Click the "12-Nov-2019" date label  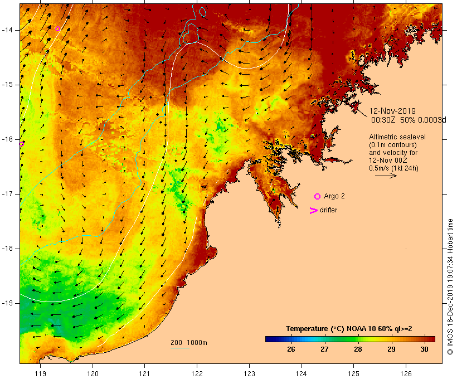[x=392, y=111]
